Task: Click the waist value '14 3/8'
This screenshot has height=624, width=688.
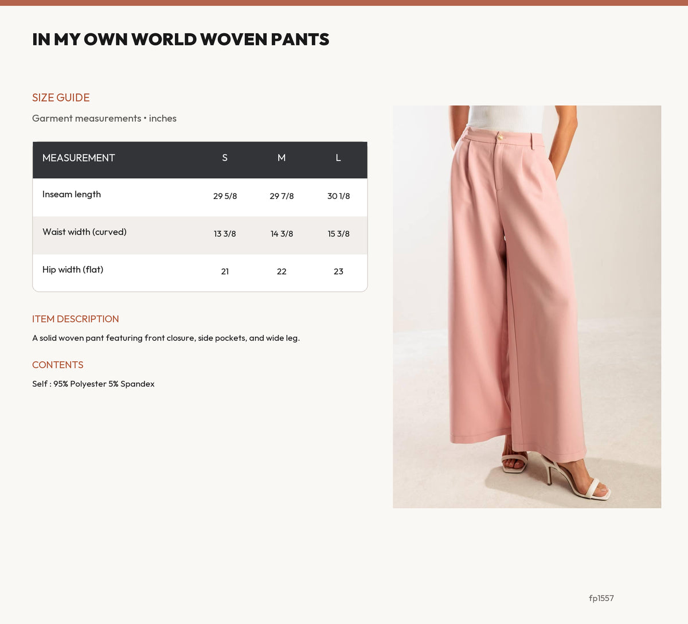Action: (x=282, y=234)
